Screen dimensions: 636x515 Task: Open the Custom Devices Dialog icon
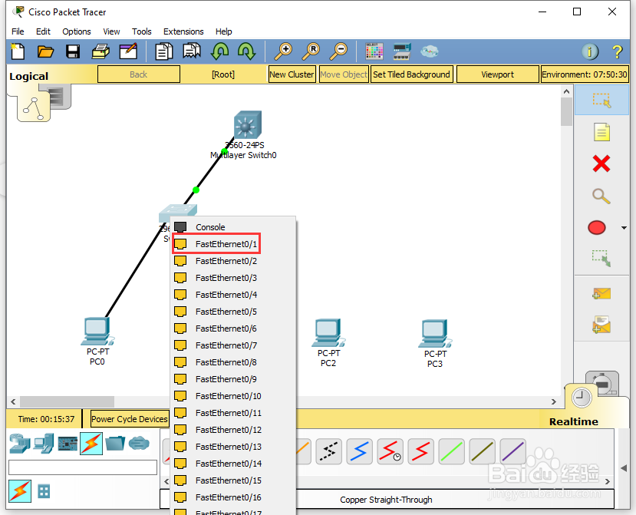click(402, 51)
